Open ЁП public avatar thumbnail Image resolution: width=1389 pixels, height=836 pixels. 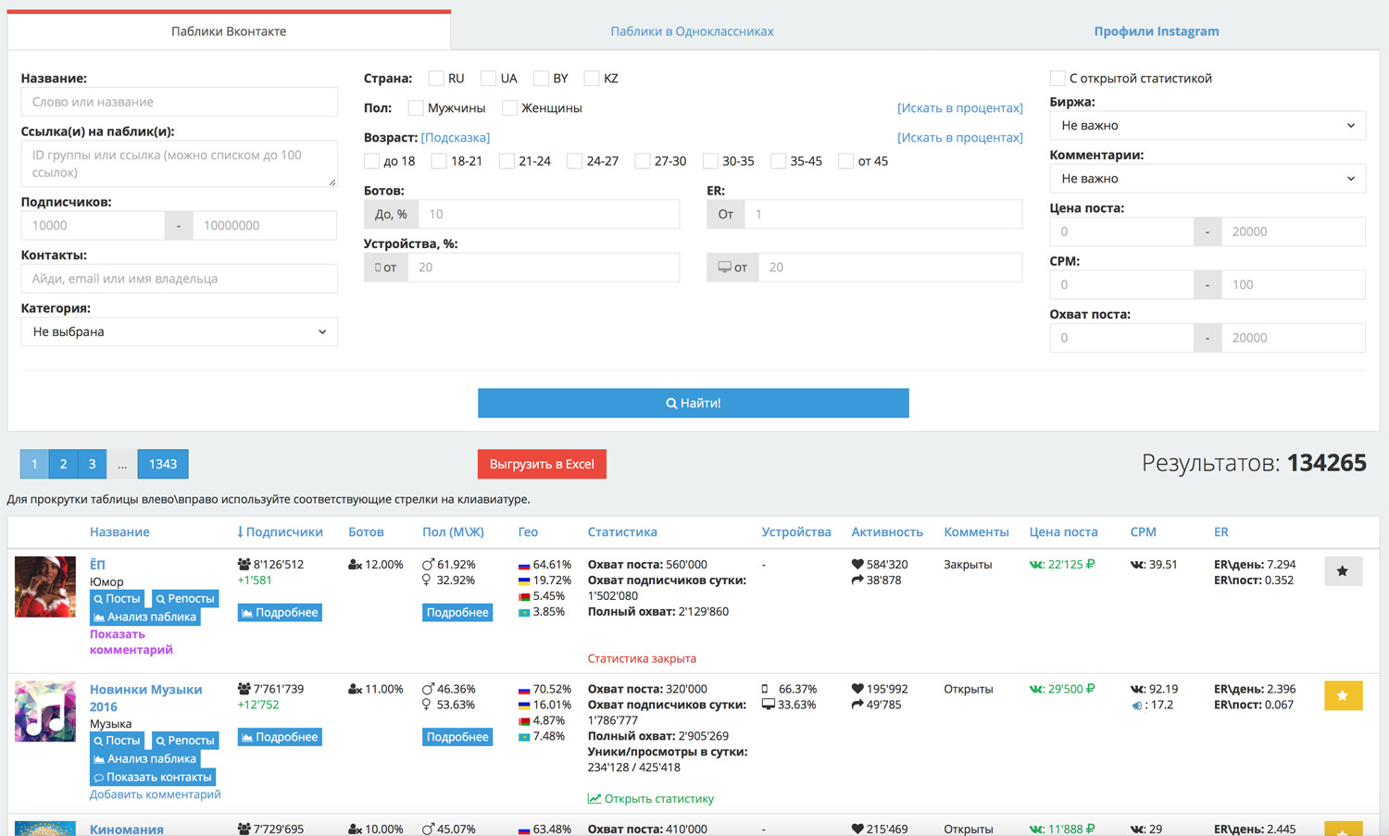(45, 587)
